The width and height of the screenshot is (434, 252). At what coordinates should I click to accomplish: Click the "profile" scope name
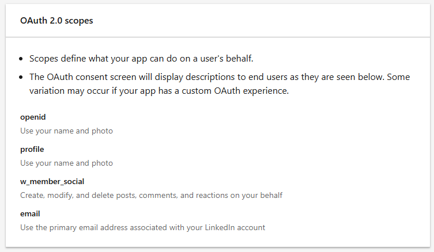pos(32,150)
